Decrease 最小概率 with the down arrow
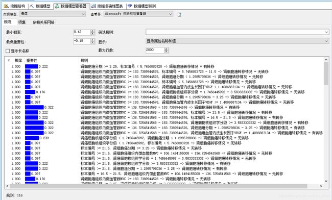Viewport: 332px width, 200px height. click(x=92, y=33)
